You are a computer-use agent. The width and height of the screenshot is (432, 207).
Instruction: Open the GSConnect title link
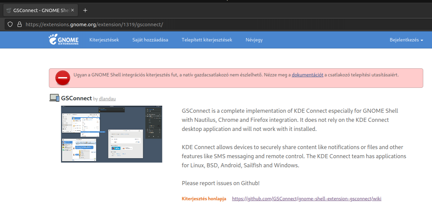[x=76, y=98]
